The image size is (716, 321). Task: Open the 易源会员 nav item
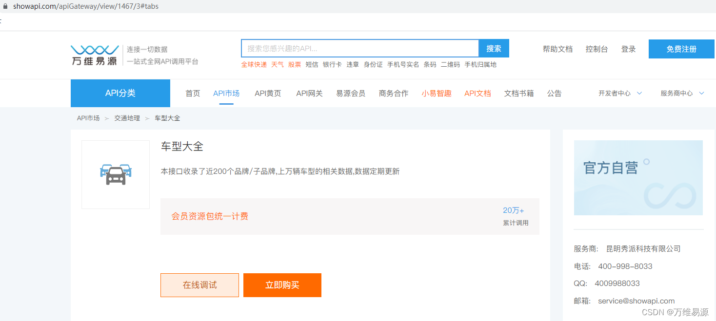[351, 93]
